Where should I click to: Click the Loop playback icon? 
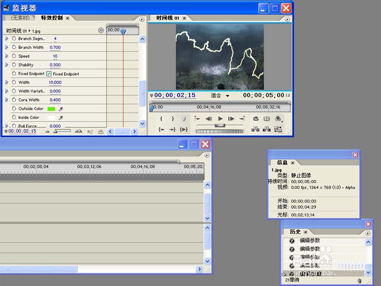click(x=256, y=119)
